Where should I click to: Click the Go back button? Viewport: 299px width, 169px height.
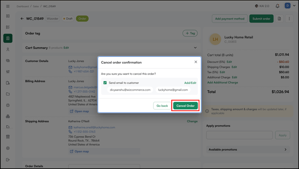[162, 106]
